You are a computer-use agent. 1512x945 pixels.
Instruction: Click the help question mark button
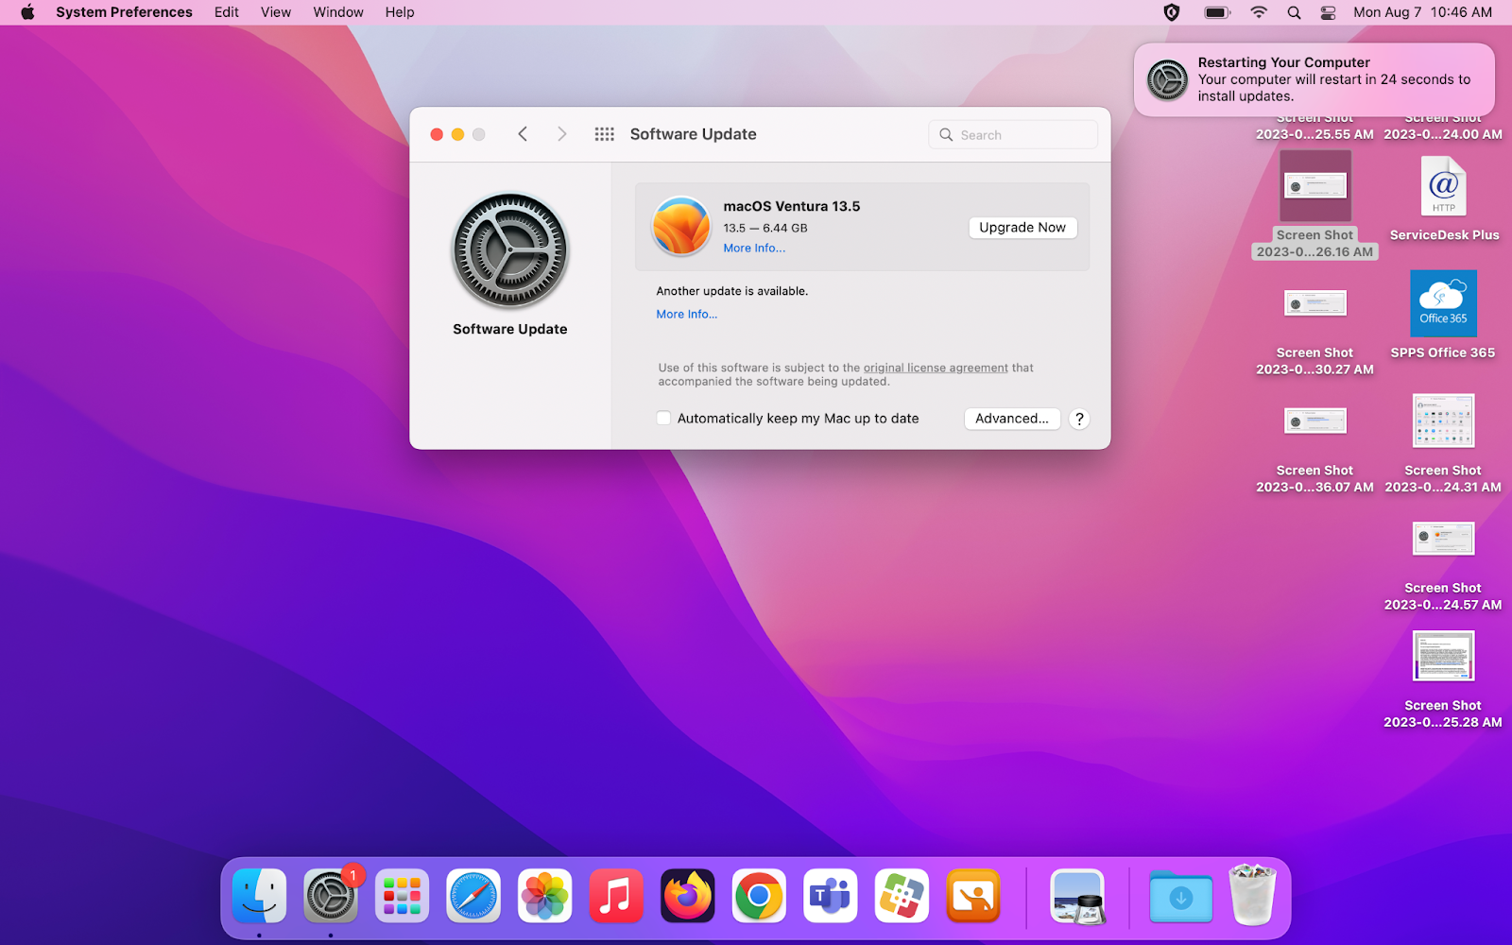pos(1079,419)
